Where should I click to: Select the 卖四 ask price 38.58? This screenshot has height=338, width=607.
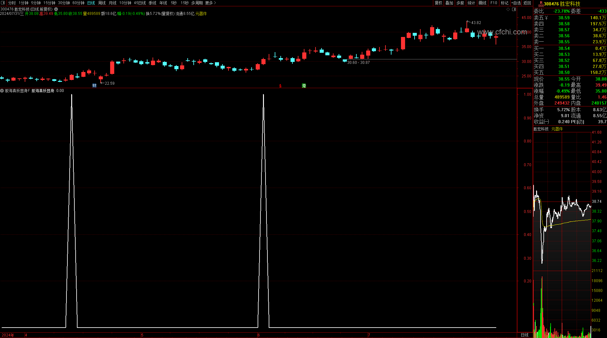pos(564,24)
